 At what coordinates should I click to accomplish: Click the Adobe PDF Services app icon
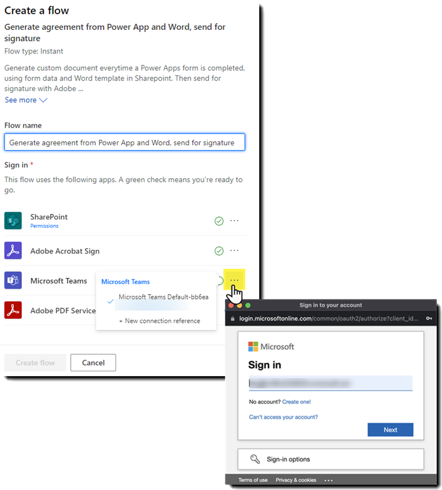12,310
